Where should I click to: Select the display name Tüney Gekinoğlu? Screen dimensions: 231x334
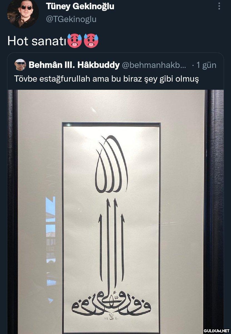80,6
